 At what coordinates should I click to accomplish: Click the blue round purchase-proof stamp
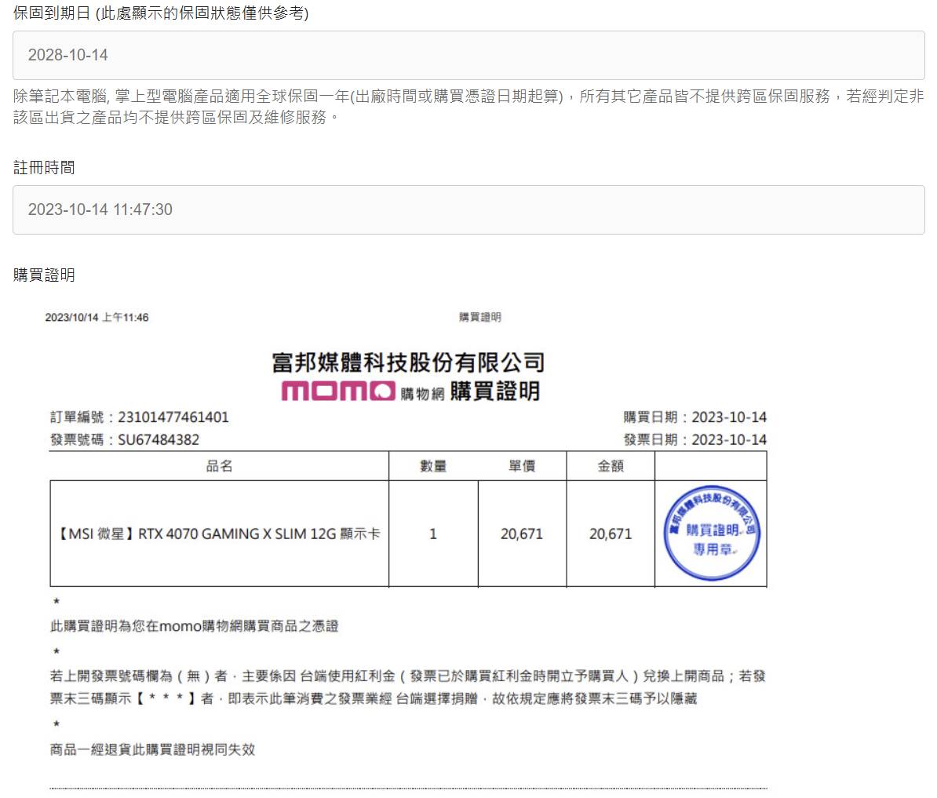click(x=711, y=533)
